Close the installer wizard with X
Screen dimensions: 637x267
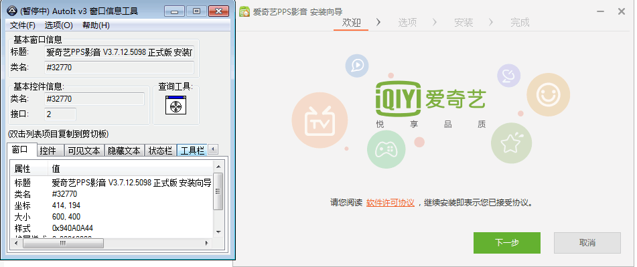tap(622, 12)
